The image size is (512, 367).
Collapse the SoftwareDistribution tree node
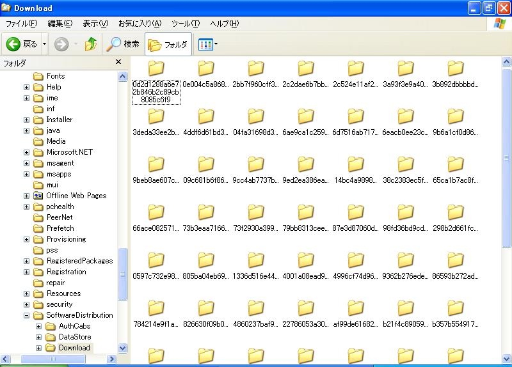tap(27, 315)
